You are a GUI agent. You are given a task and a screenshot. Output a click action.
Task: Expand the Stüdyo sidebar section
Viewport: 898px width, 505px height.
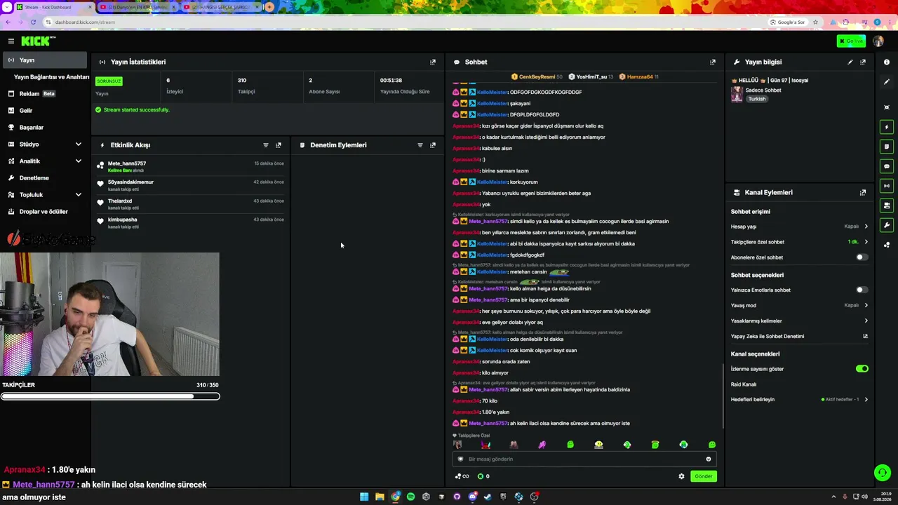pos(79,144)
